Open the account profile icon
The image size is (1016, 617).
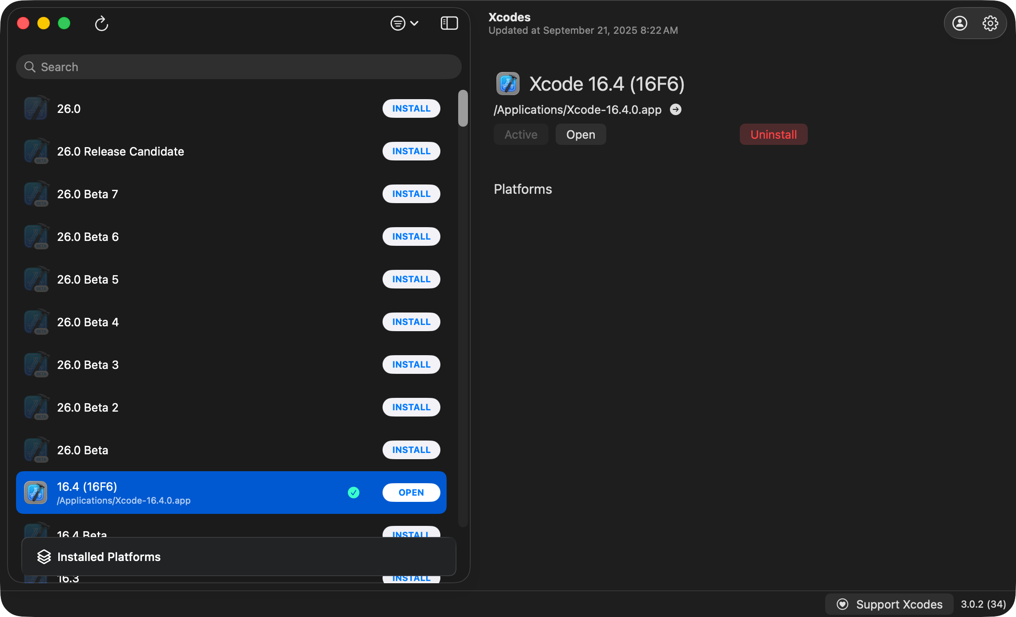pos(960,23)
